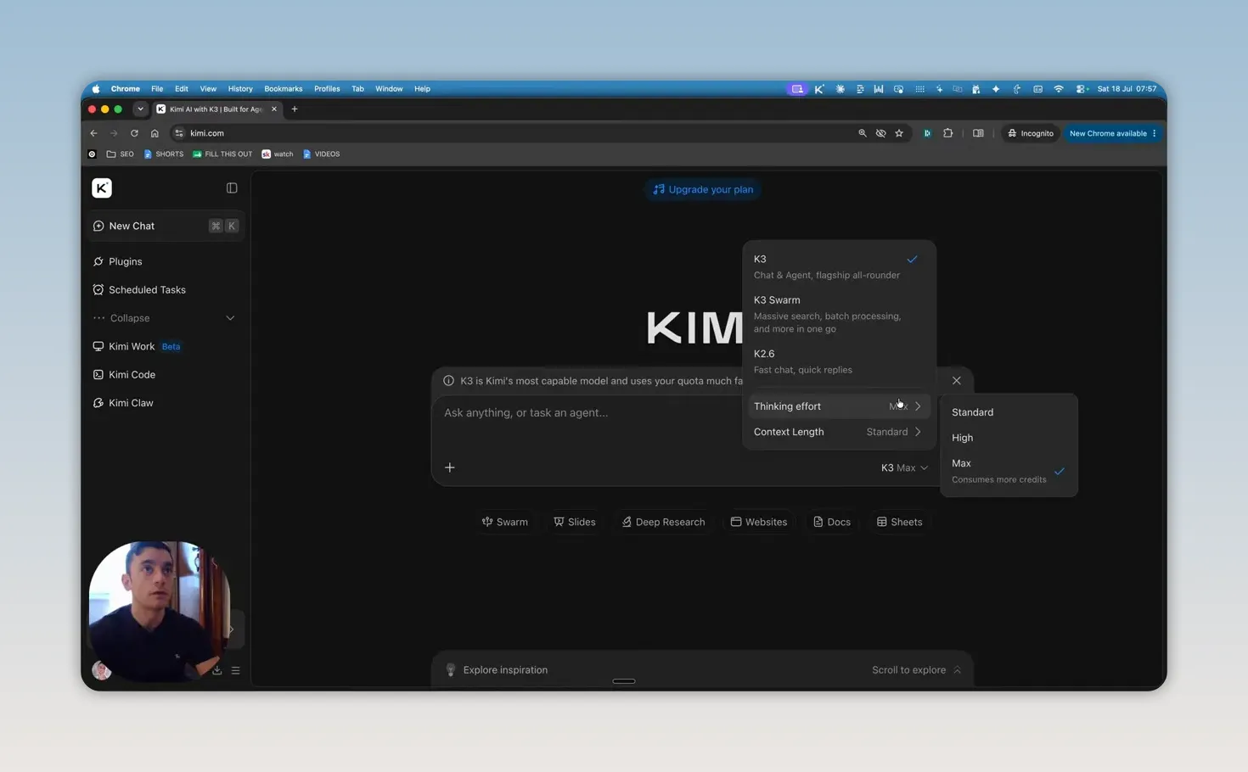The width and height of the screenshot is (1248, 772).
Task: Click the plus attachment icon in prompt box
Action: [450, 467]
